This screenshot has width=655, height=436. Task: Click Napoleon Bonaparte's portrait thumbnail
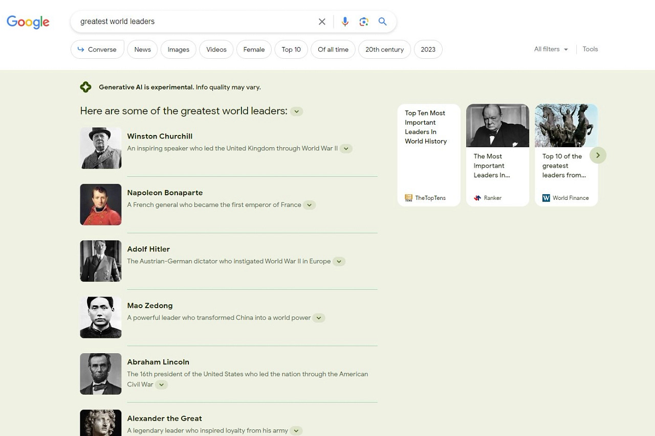[x=101, y=204]
